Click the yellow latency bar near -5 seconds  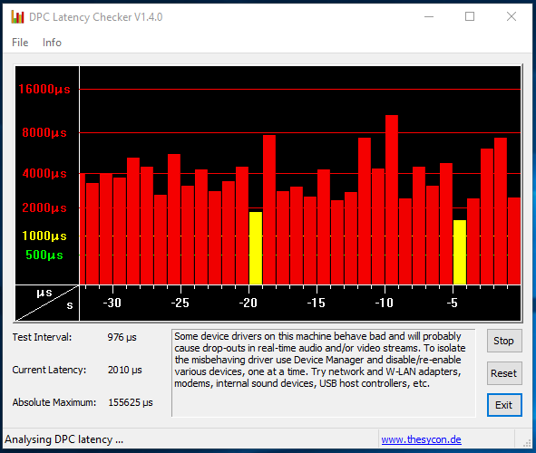coord(460,252)
